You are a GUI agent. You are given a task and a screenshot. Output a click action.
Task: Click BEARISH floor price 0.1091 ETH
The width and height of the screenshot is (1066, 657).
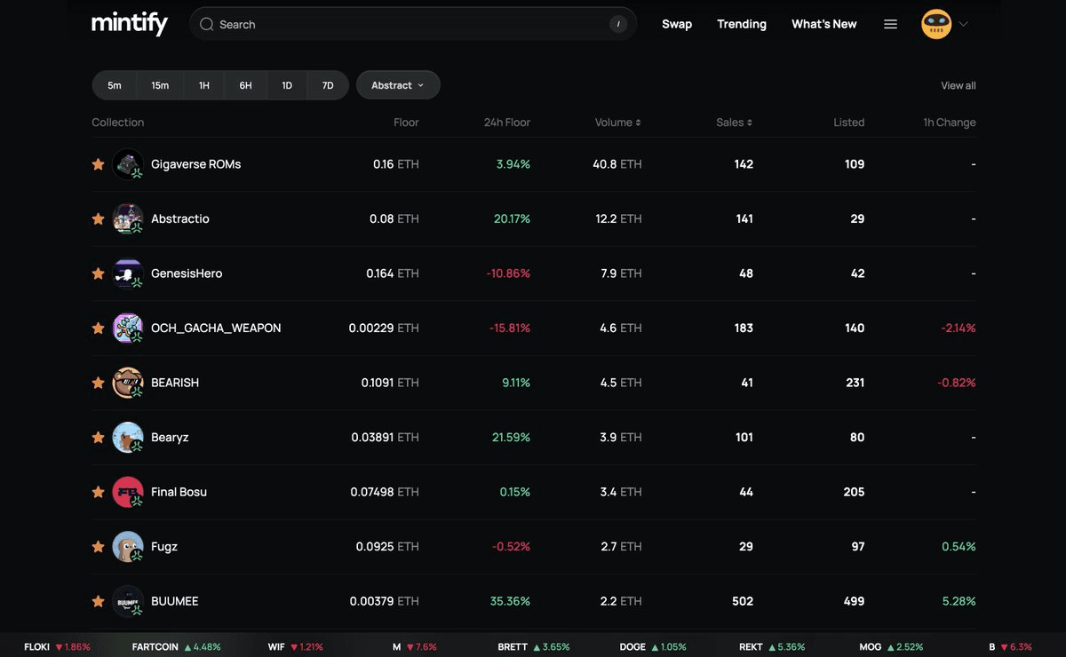[390, 383]
